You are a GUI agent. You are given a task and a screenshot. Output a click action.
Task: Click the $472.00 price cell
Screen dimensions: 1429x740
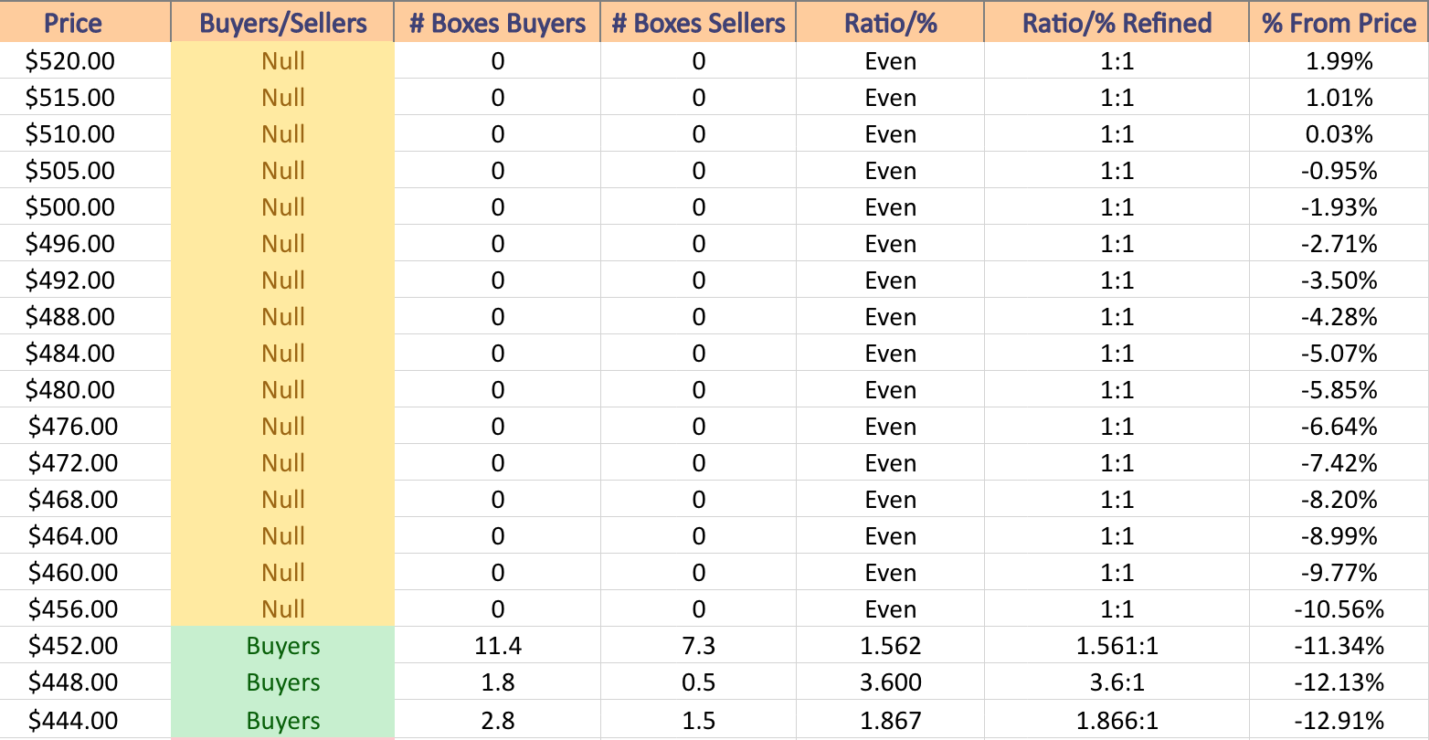click(86, 463)
